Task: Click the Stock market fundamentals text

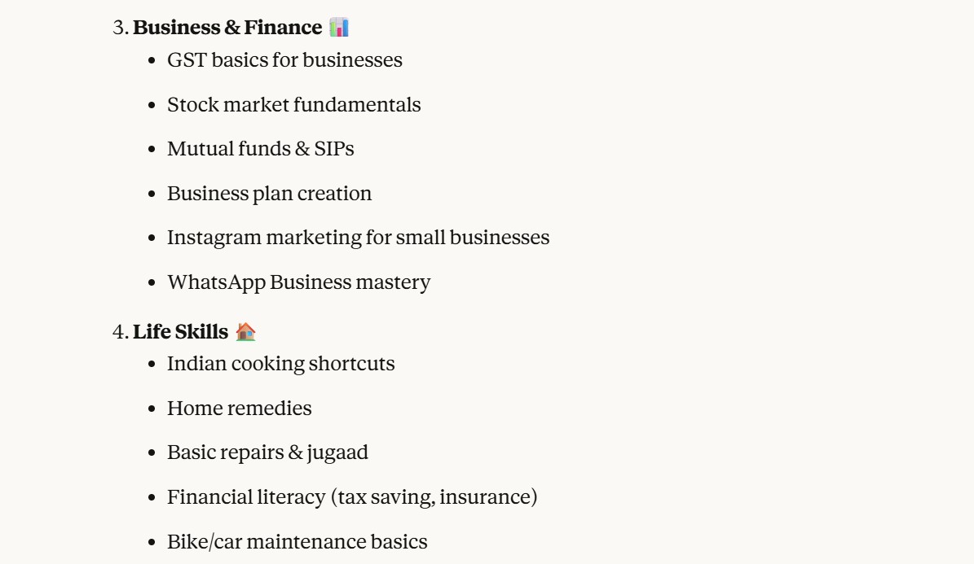Action: click(293, 105)
